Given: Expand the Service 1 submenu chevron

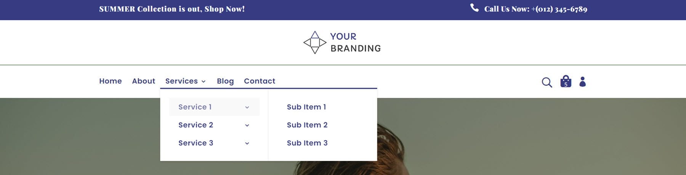Looking at the screenshot, I should coord(247,107).
